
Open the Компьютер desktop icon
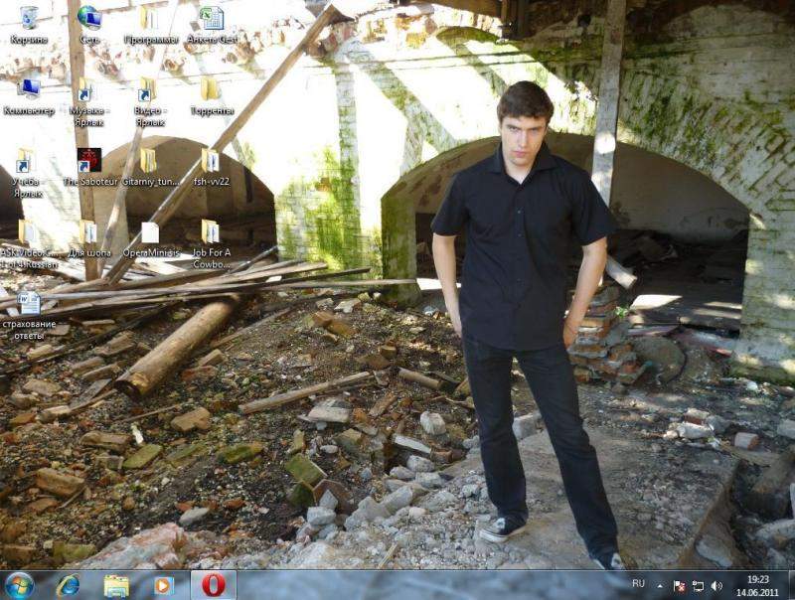coord(29,89)
